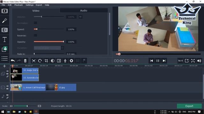The height and width of the screenshot is (114, 204).
Task: Switch to the Audio properties tab
Action: (84, 10)
